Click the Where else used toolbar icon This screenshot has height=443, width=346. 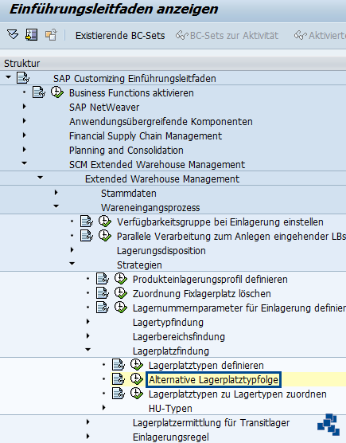coord(31,35)
